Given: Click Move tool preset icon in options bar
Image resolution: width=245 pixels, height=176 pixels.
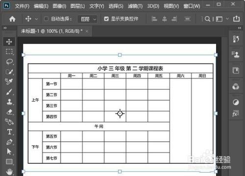Looking at the screenshot, I should (28, 19).
